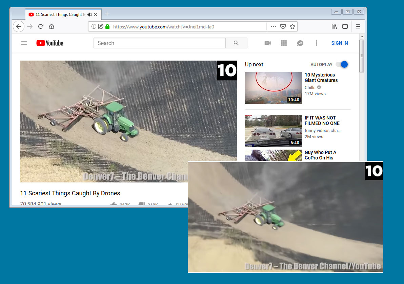Save page to Pocket

click(283, 26)
